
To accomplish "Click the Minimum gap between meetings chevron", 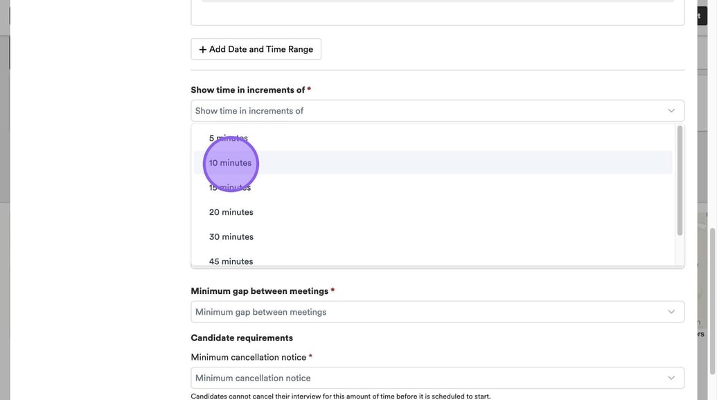I will click(x=671, y=312).
